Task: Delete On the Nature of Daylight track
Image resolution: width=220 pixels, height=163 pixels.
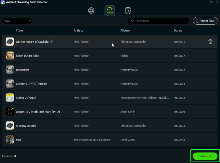Action: click(210, 42)
